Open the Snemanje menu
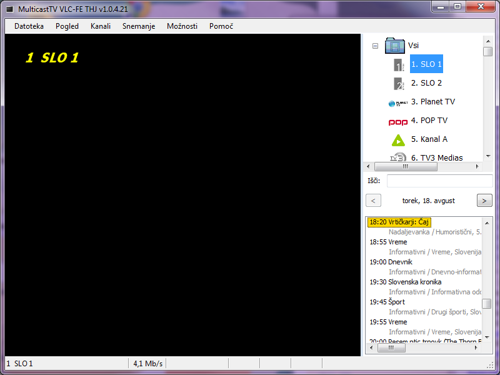The width and height of the screenshot is (500, 375). point(139,26)
